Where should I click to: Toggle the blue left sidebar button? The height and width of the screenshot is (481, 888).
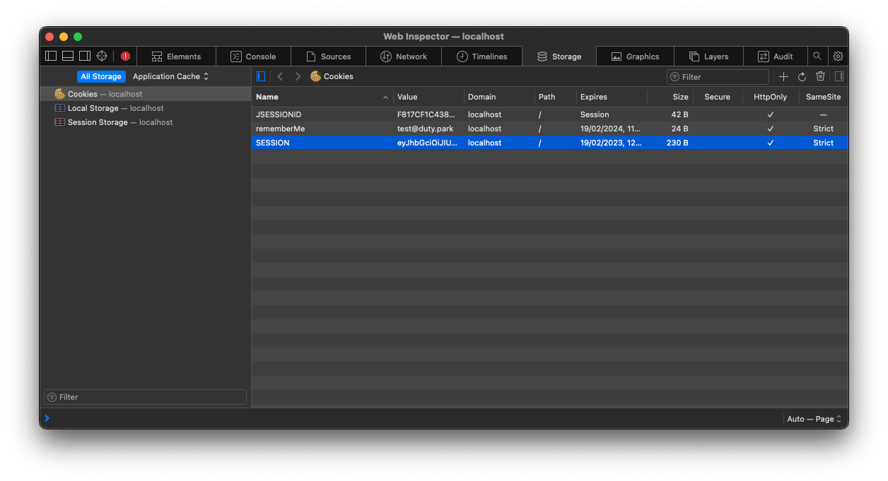click(x=261, y=76)
